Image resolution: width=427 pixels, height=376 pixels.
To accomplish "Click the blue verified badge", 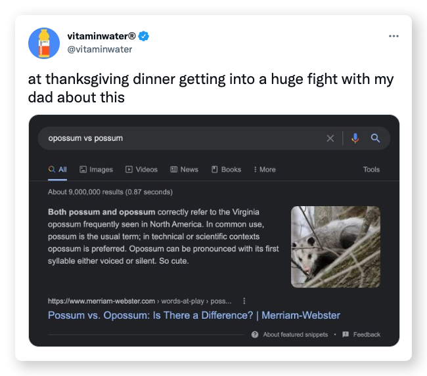I will click(x=144, y=35).
